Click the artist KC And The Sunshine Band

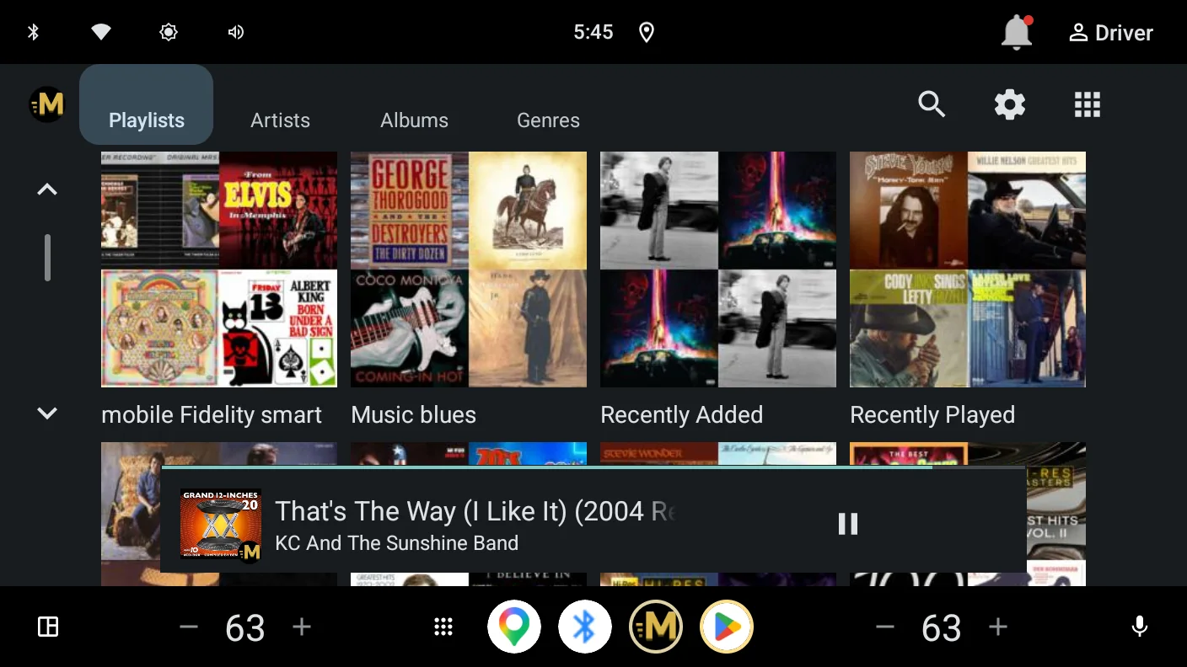(x=396, y=543)
